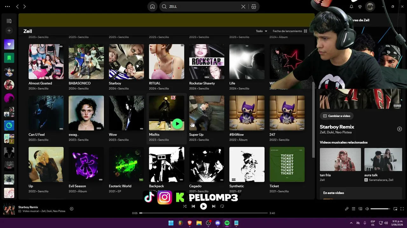Toggle repeat mode

click(x=222, y=206)
